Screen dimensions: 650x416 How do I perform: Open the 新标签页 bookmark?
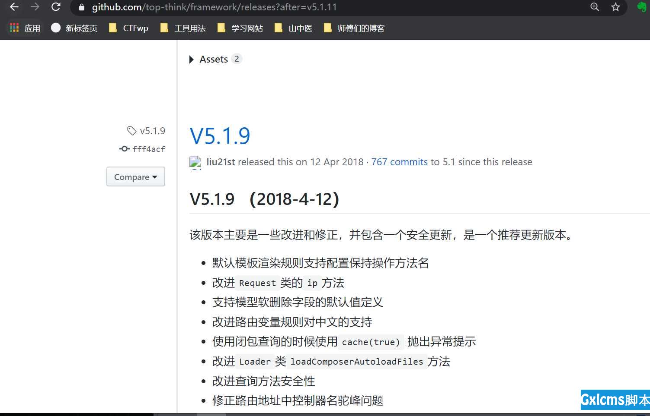point(74,28)
